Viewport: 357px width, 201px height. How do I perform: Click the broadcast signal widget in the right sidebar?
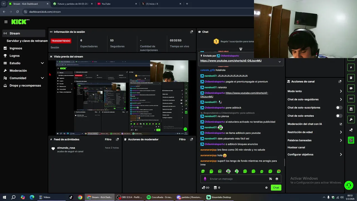(x=351, y=99)
